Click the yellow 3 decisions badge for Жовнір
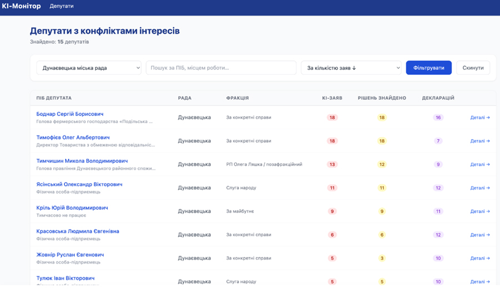 point(382,258)
